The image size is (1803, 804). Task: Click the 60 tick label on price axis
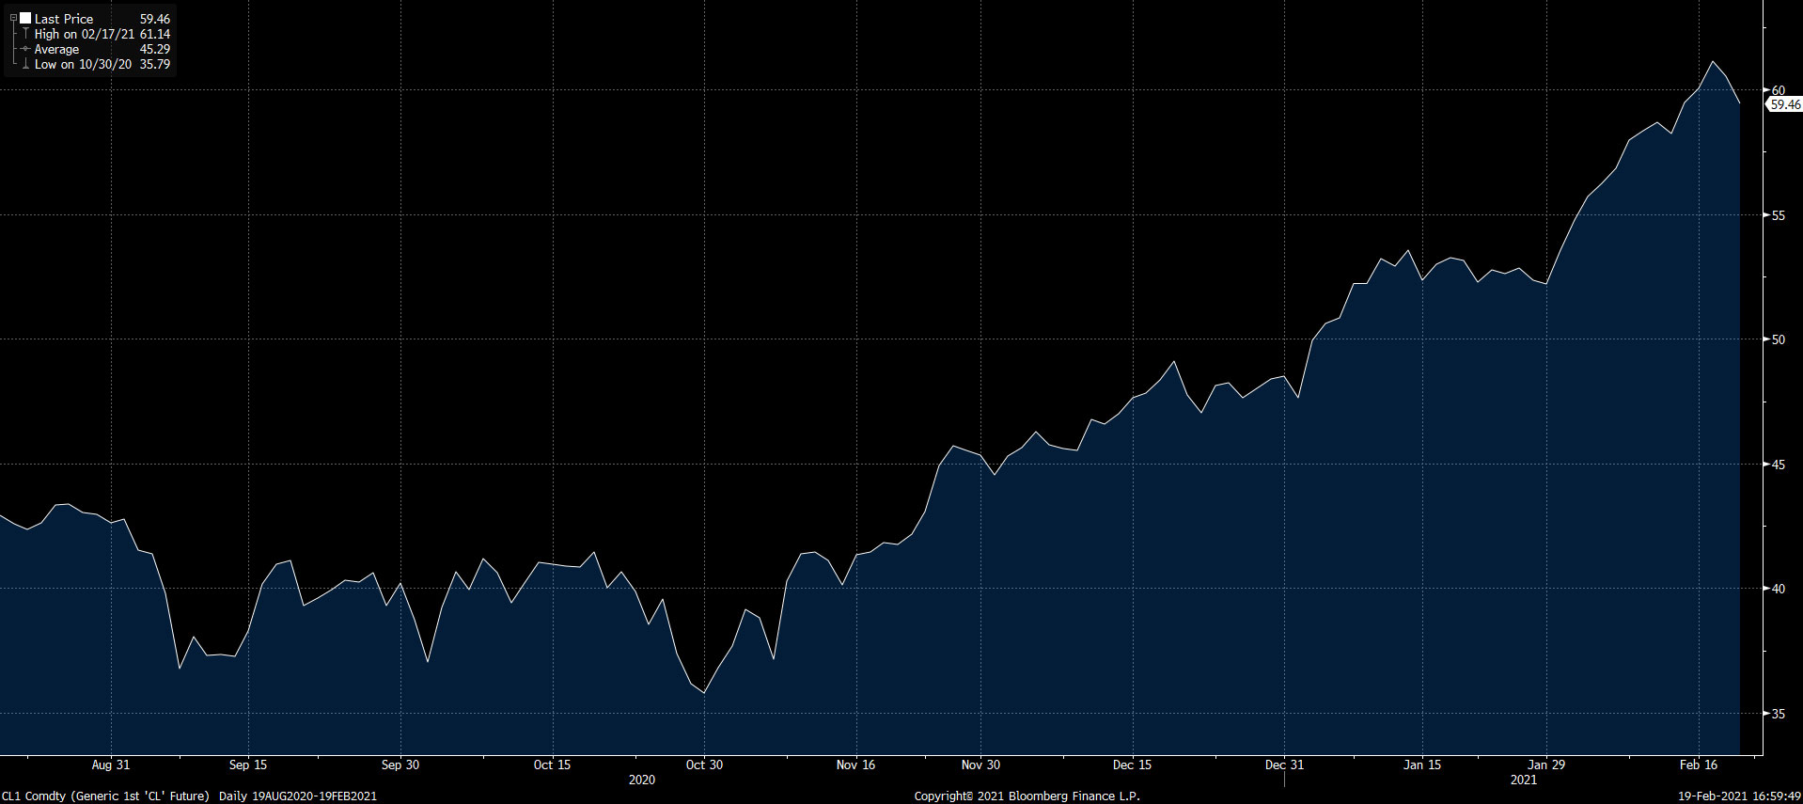(1778, 90)
